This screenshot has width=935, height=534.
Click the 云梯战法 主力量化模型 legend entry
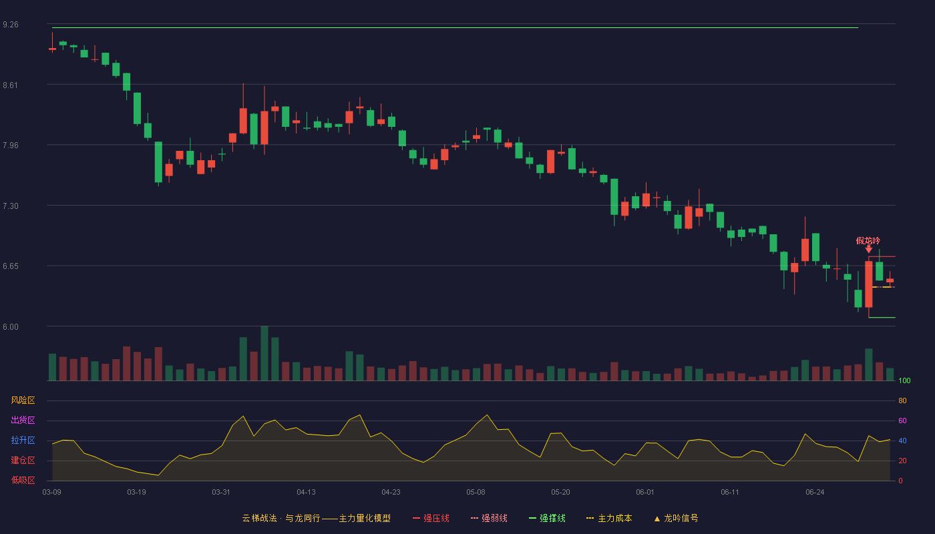317,518
